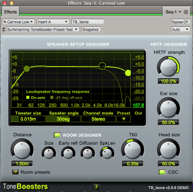Toggle the Bypass Off button
Viewport: 193px width, 192px height.
[180, 22]
